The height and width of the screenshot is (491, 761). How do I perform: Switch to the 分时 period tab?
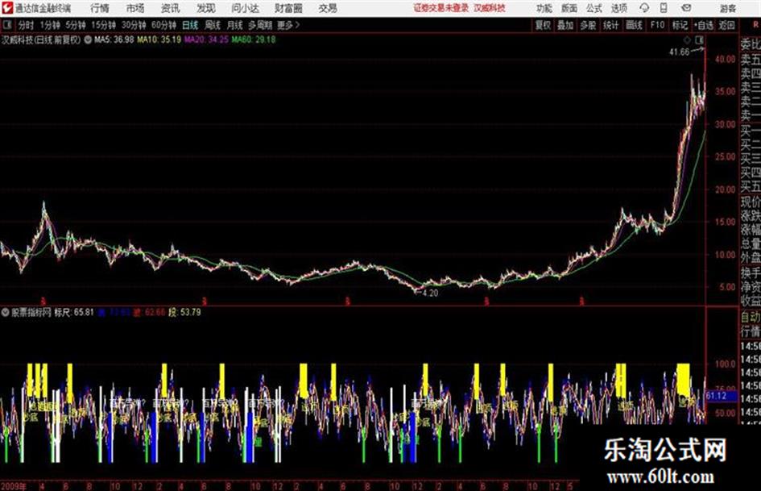[27, 25]
